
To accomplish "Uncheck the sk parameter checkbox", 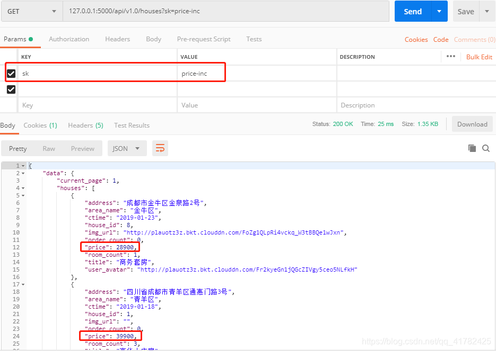I will [x=11, y=74].
